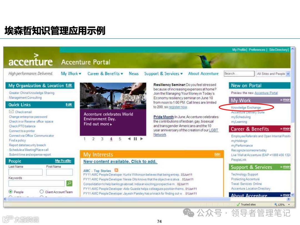This screenshot has width=300, height=225.
Task: Open the AMC Top Stories RSS feed icon
Action: coord(116,170)
